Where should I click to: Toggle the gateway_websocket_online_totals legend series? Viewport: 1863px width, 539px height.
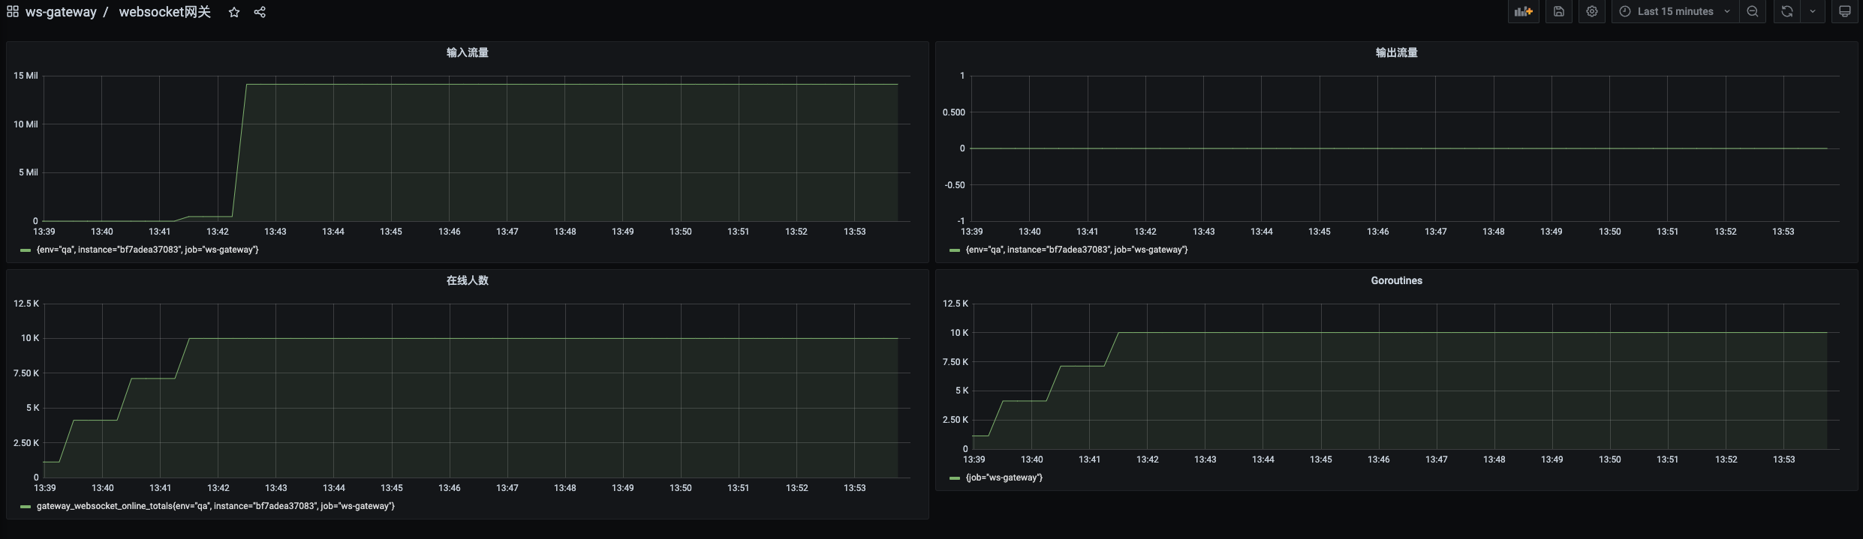point(215,506)
